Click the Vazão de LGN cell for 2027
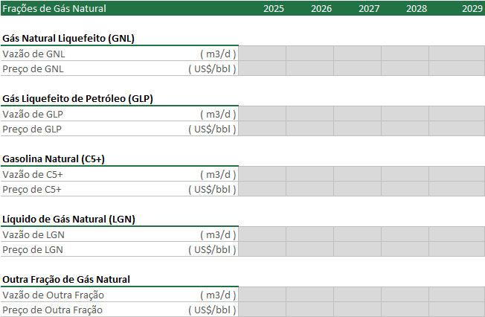 tap(357, 234)
